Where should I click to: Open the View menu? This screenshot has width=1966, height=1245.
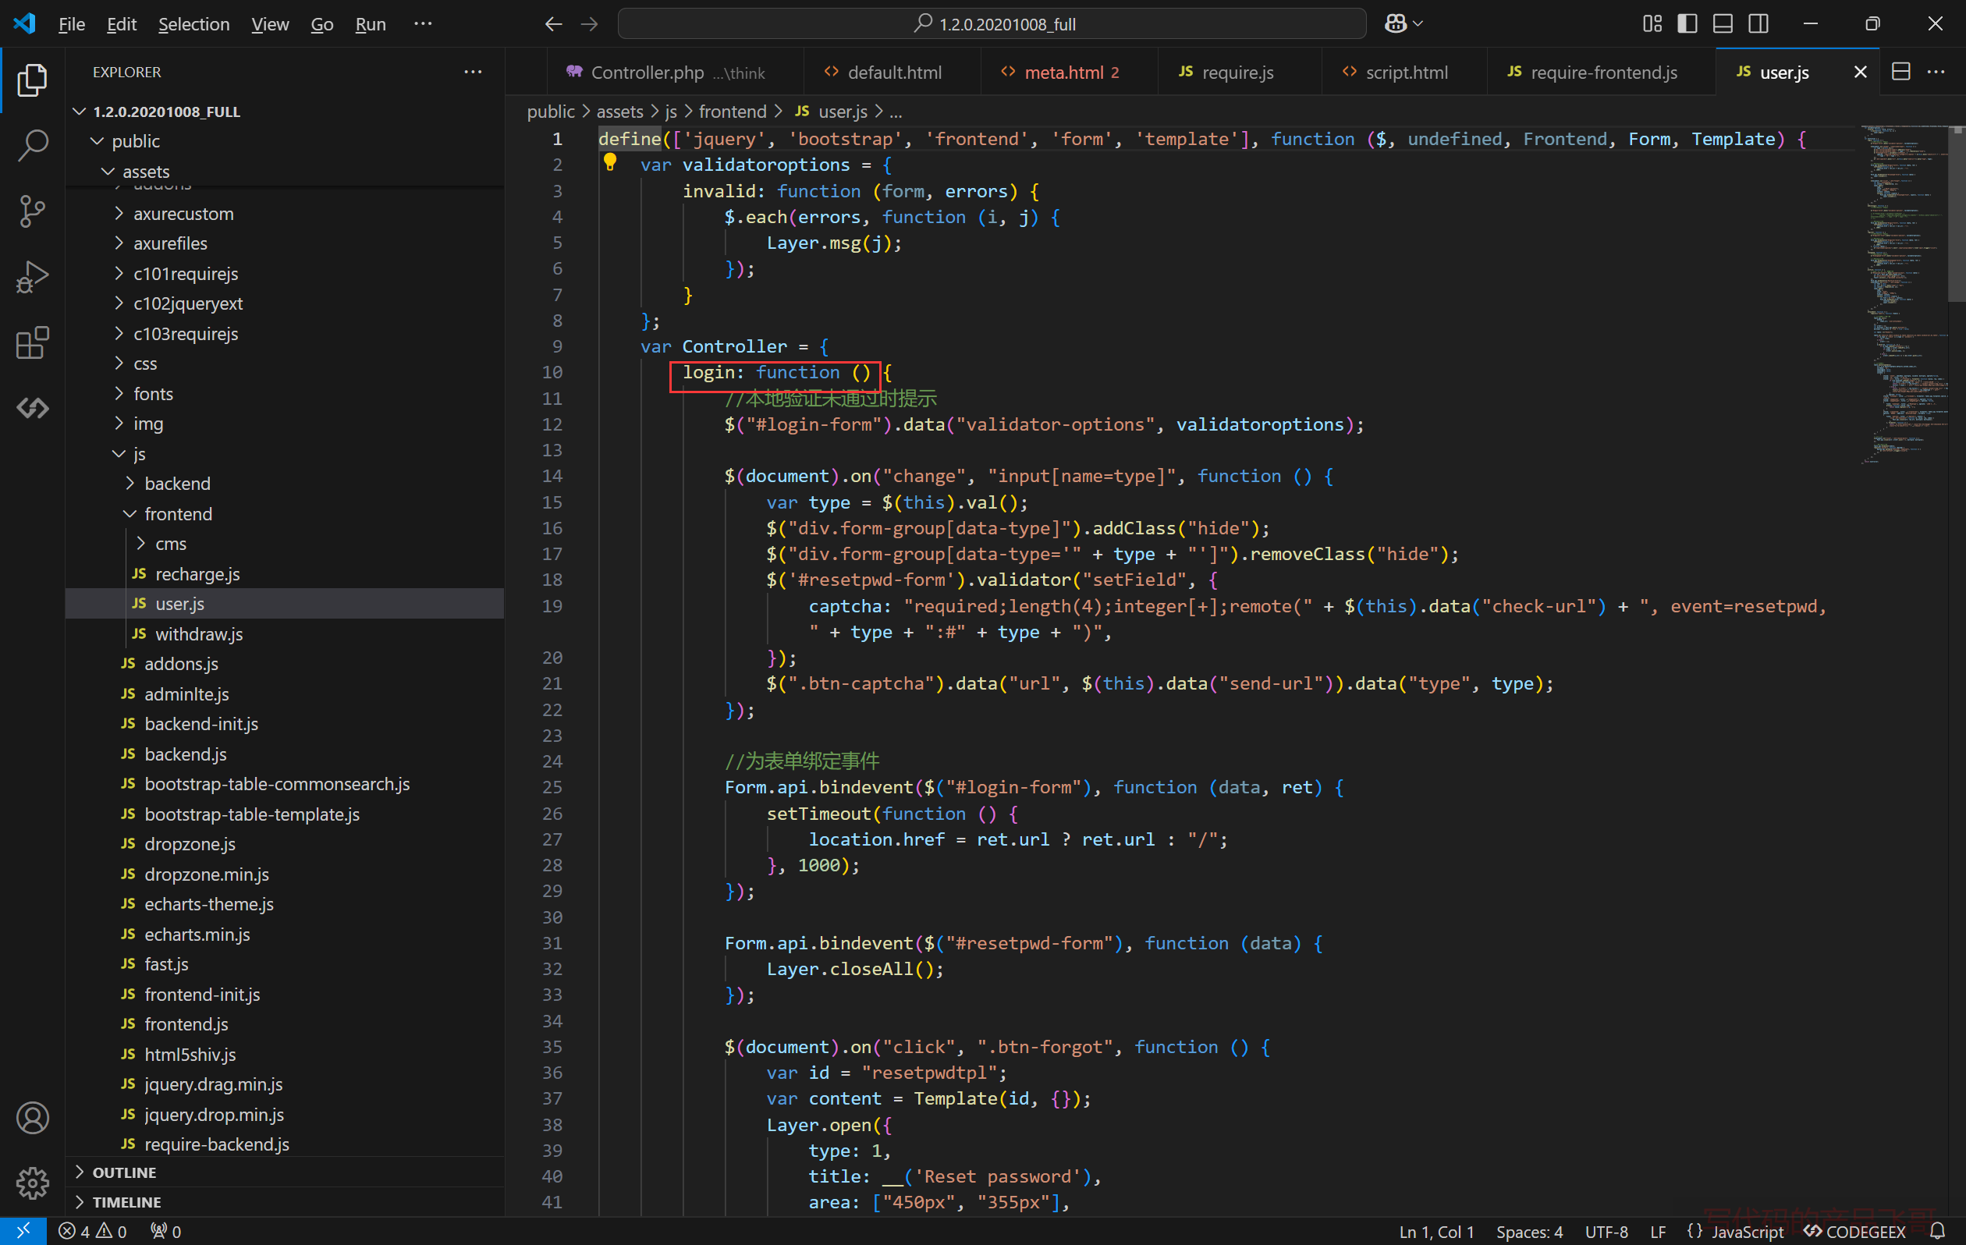click(269, 23)
